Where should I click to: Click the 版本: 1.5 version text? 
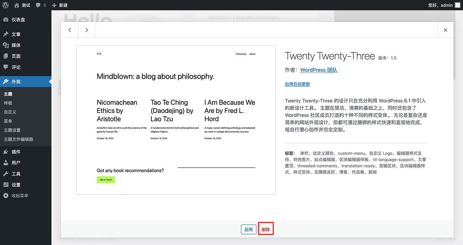tap(387, 58)
